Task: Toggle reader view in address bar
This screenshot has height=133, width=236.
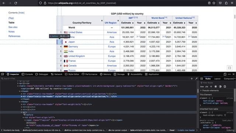Action: (x=209, y=3)
